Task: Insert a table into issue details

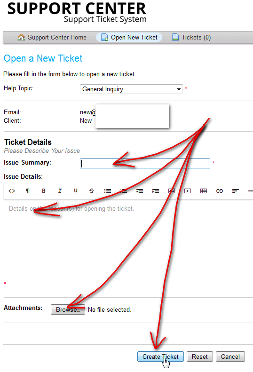Action: 204,191
